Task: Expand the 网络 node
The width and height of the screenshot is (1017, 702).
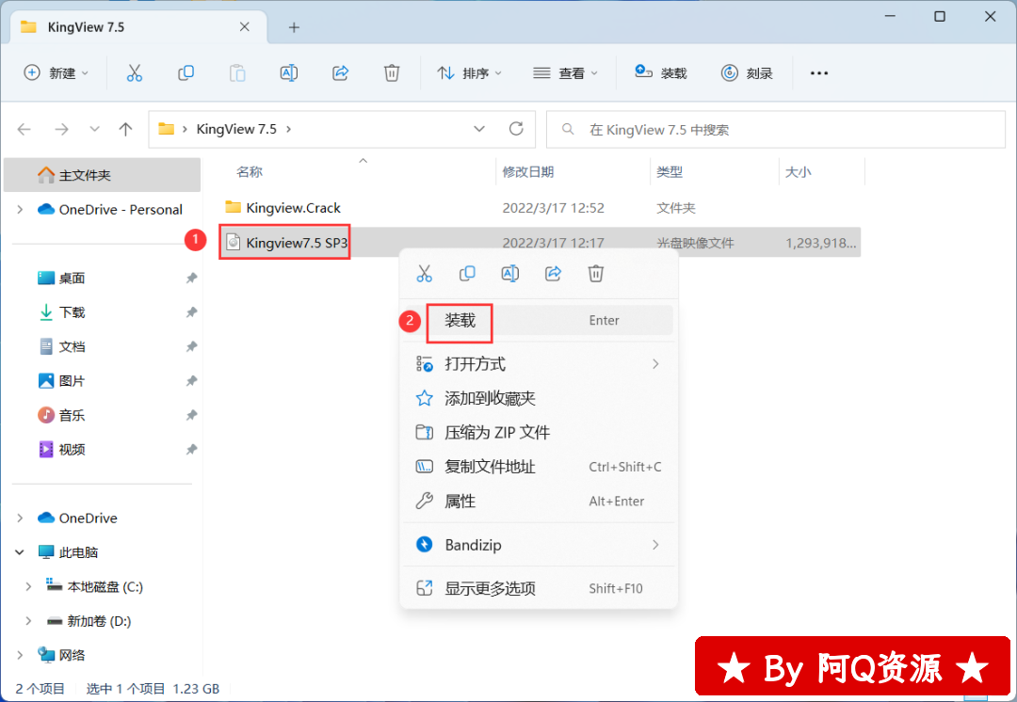Action: coord(20,655)
